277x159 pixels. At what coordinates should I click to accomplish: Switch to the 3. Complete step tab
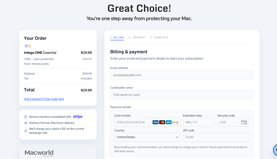tap(159, 38)
